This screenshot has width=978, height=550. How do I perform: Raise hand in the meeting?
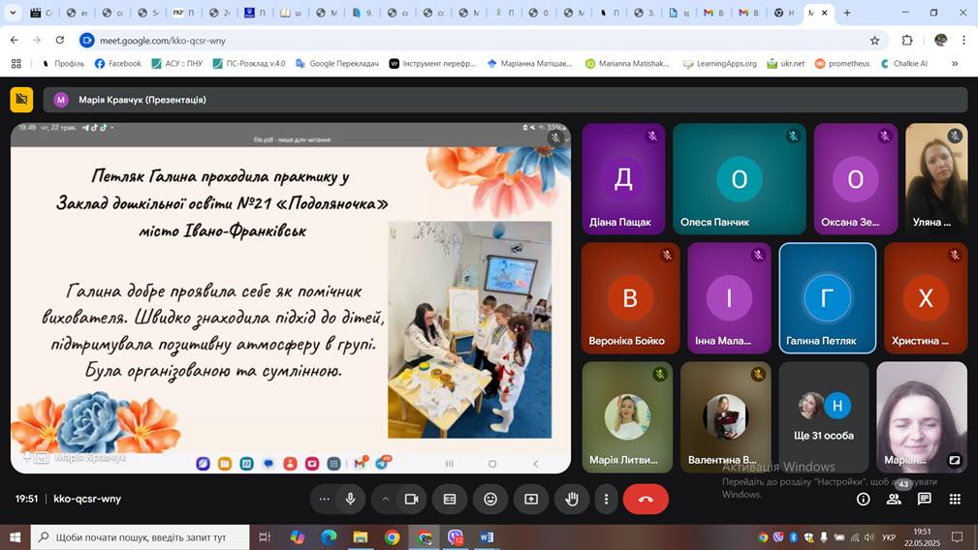click(572, 499)
